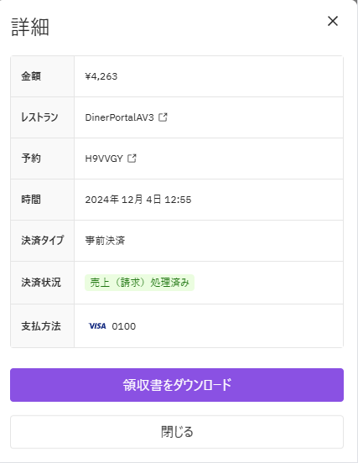
Task: Click the 支払方法 row label
Action: point(41,326)
